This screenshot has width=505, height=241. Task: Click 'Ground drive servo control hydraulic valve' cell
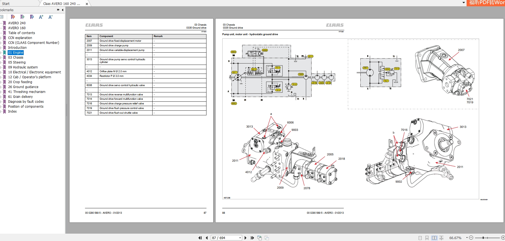[125, 85]
